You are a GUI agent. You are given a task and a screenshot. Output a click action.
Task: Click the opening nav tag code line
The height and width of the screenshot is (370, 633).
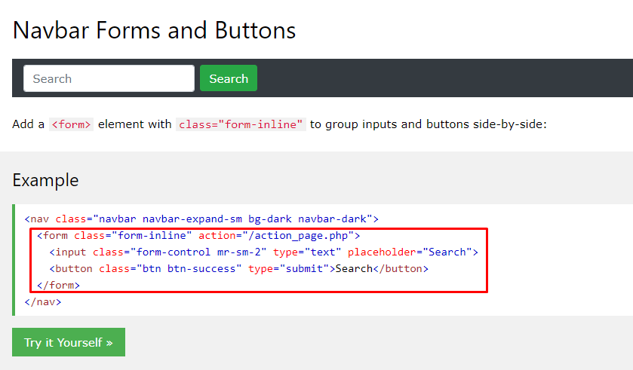coord(201,219)
